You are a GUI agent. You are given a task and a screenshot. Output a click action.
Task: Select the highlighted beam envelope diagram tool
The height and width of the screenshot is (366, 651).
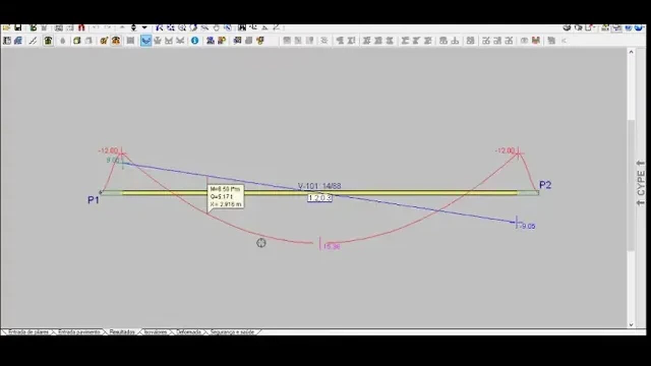146,41
